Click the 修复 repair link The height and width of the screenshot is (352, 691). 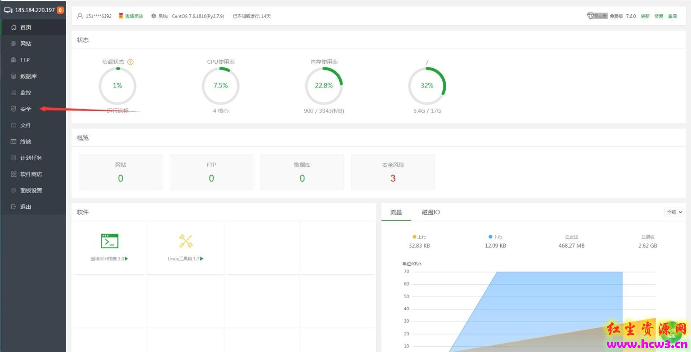click(659, 16)
